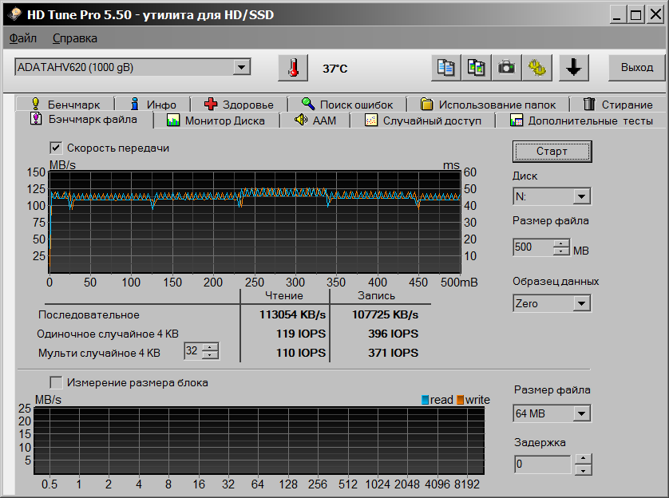Open the Здоровье tab with red cross
The height and width of the screenshot is (498, 669).
(x=239, y=105)
